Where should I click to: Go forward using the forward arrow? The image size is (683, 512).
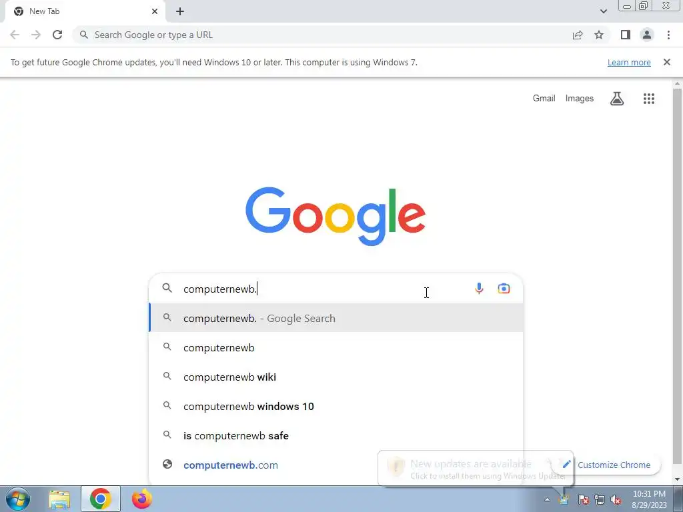coord(36,35)
